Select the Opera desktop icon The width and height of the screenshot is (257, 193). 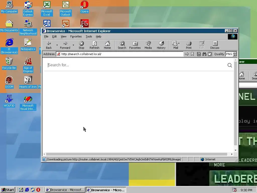84,7
